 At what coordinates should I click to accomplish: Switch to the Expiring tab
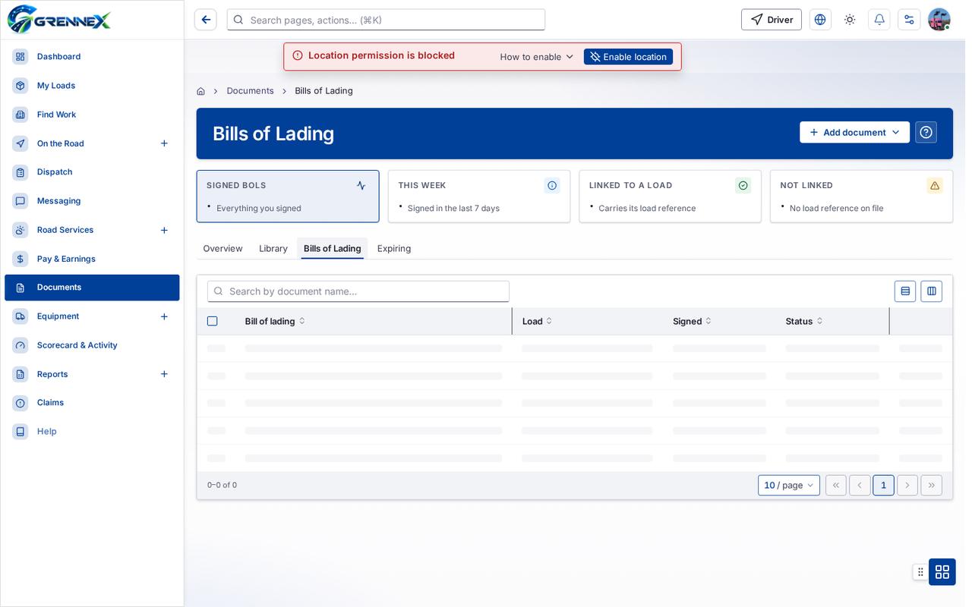(394, 249)
